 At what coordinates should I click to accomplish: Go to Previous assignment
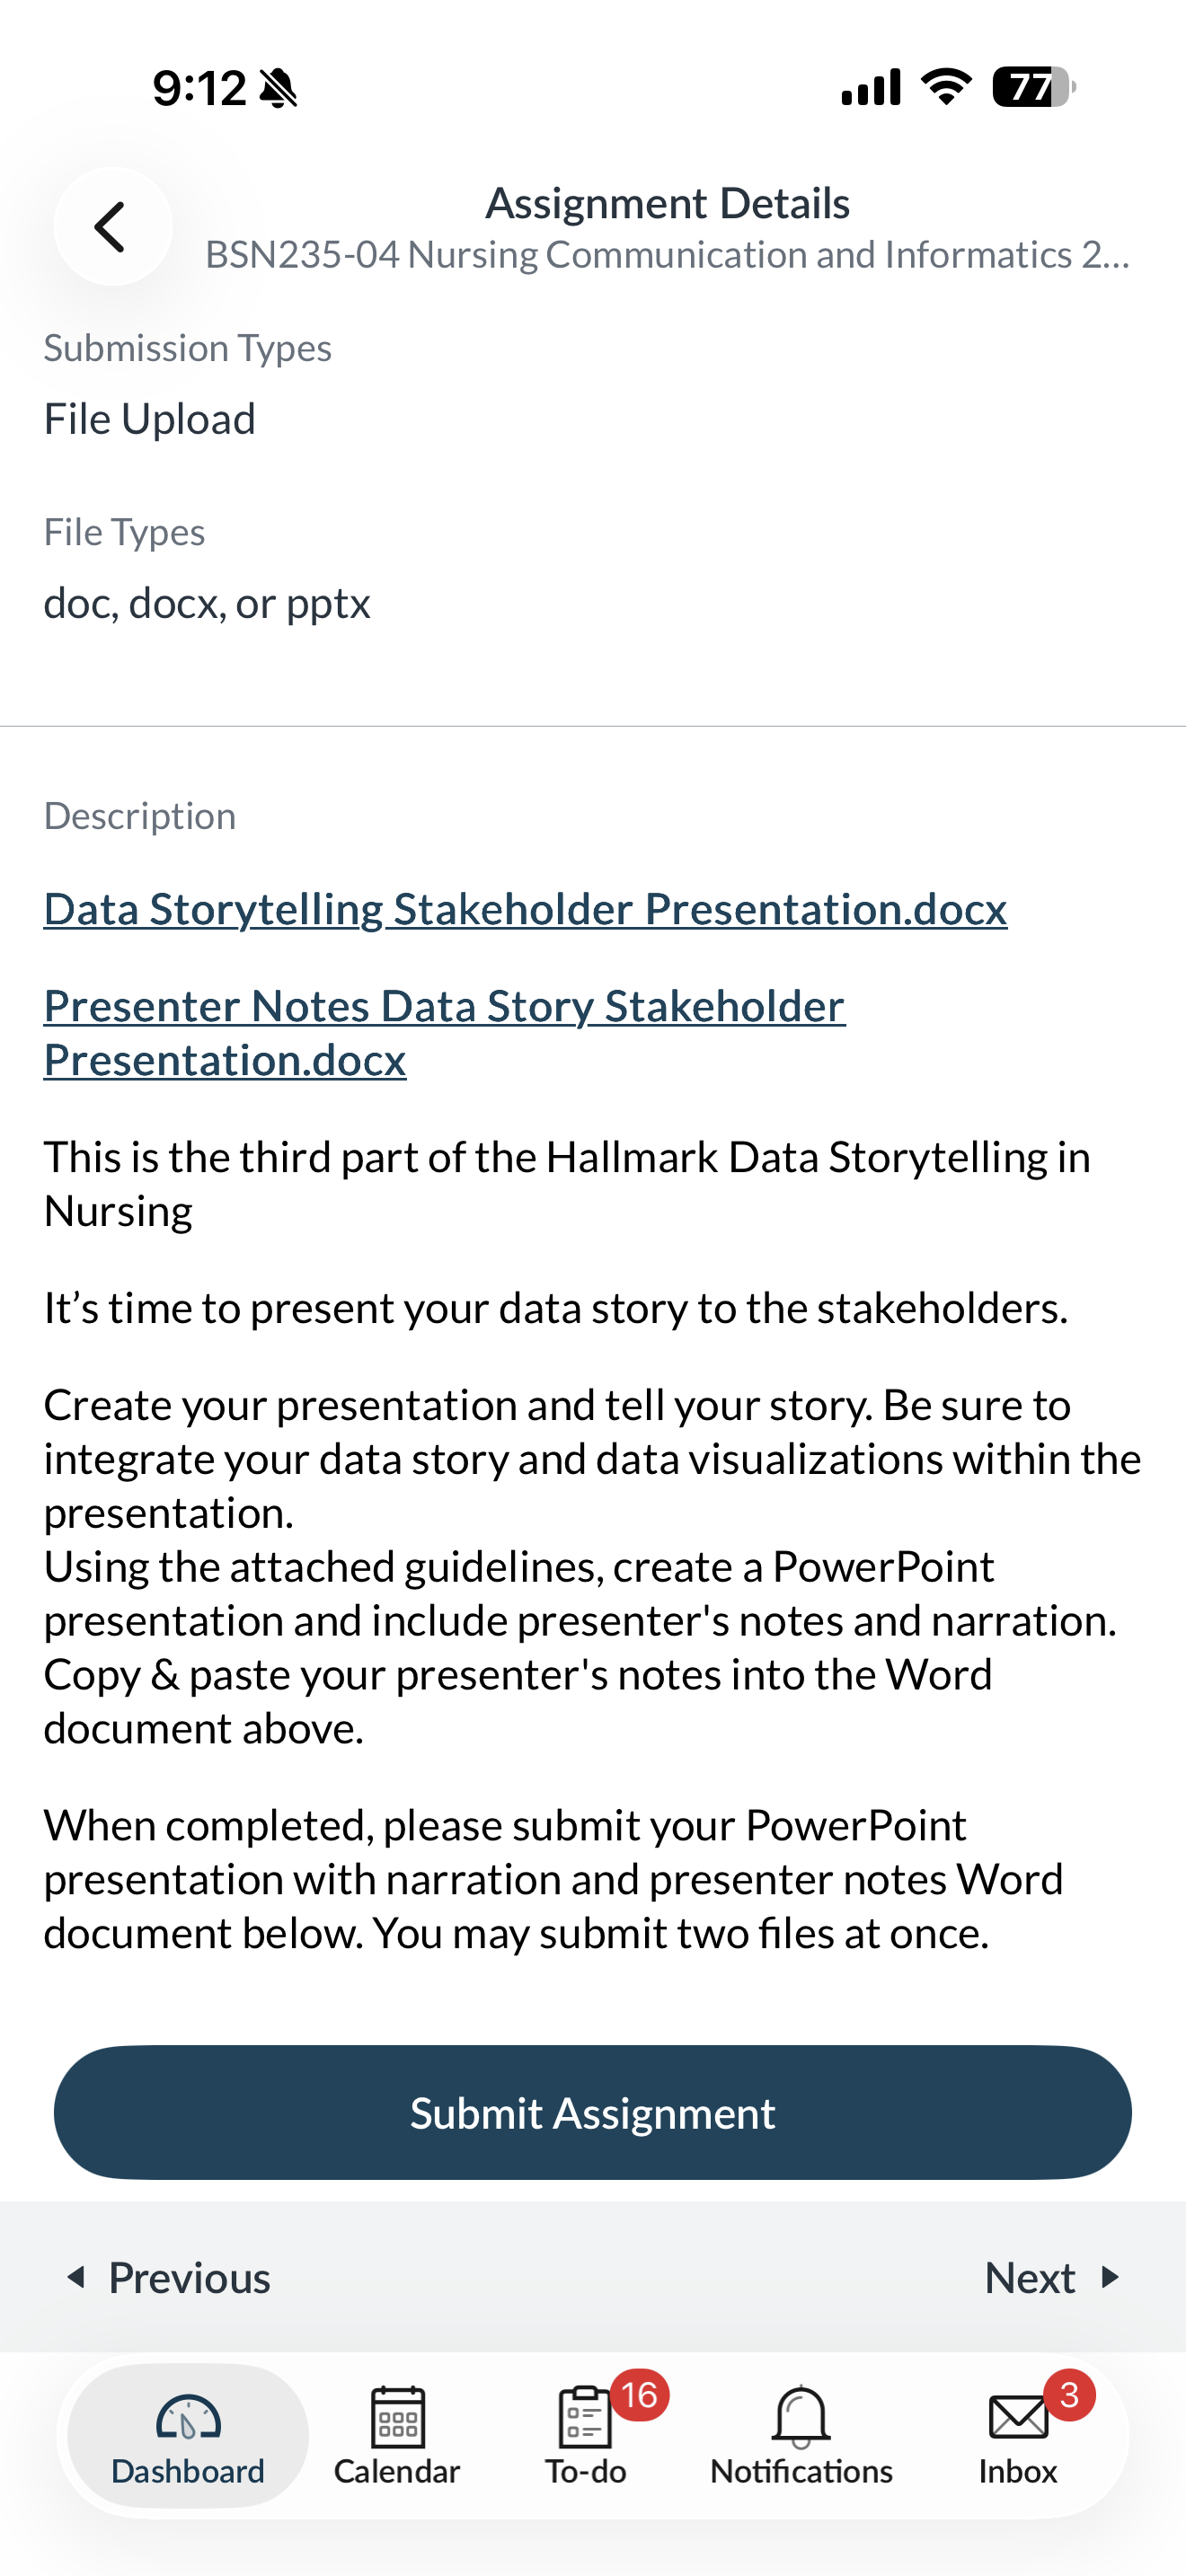click(x=168, y=2278)
